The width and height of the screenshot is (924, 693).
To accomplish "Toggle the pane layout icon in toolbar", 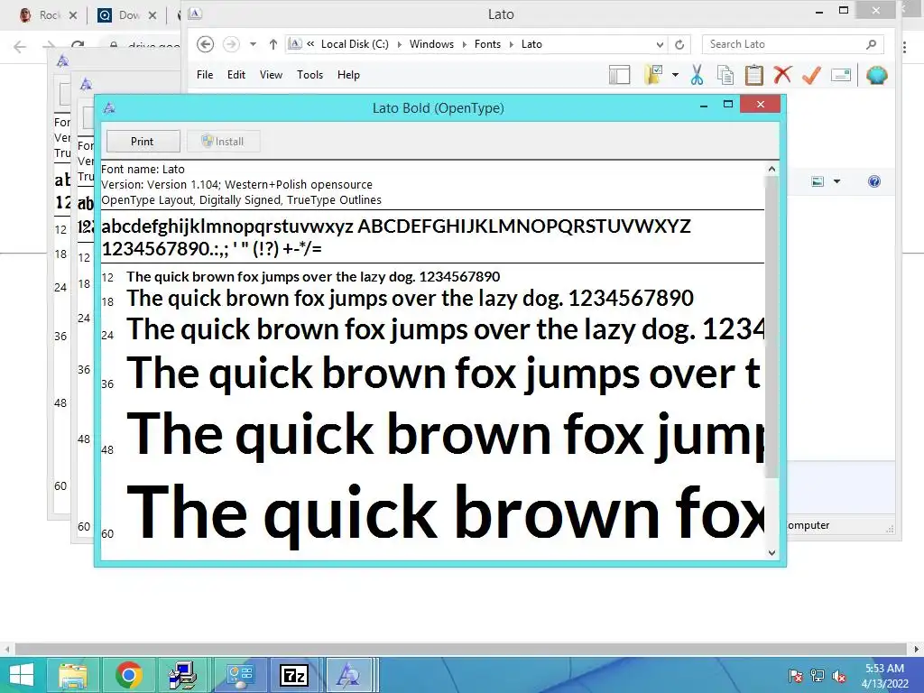I will click(619, 75).
